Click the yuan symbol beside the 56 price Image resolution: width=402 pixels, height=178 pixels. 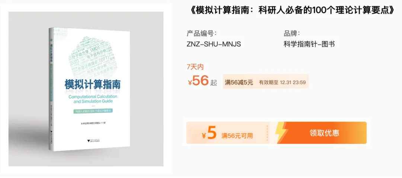pos(190,83)
